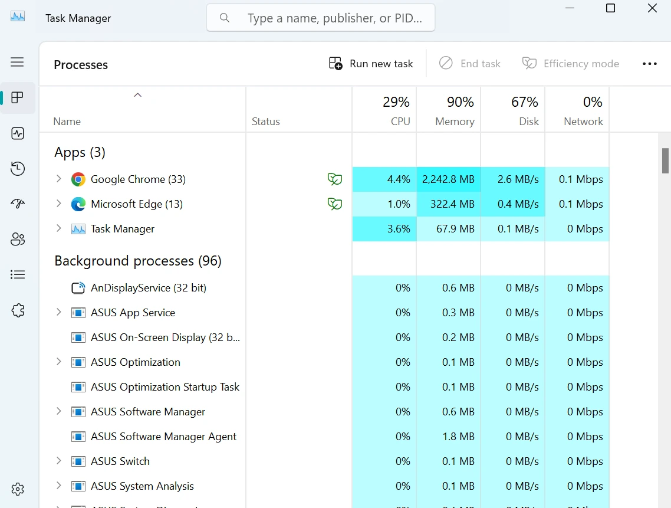Click Task Manager process row icon

click(78, 229)
